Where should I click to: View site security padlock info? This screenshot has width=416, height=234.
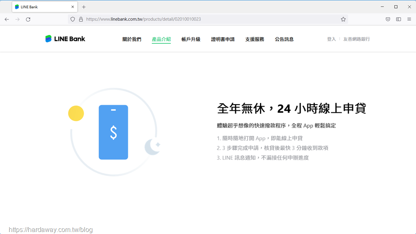pos(81,19)
